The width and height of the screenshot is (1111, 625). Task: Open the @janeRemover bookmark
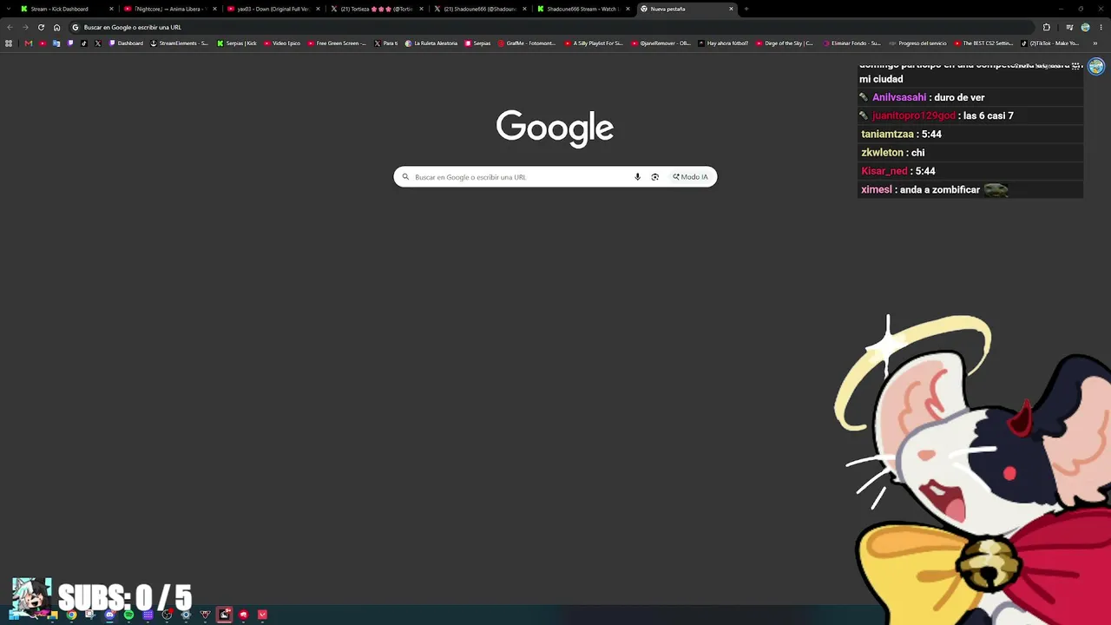(x=661, y=43)
